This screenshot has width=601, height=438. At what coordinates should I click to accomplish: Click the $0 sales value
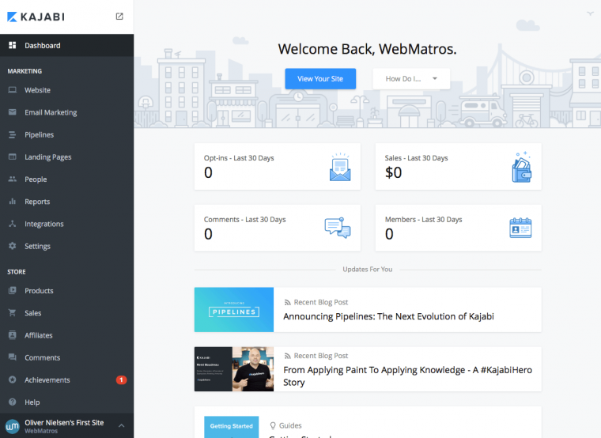393,172
